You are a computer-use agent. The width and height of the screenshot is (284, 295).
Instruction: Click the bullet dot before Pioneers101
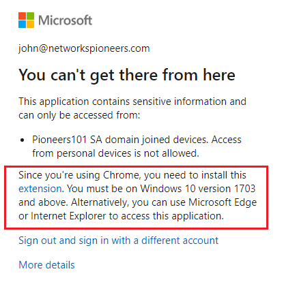(22, 140)
